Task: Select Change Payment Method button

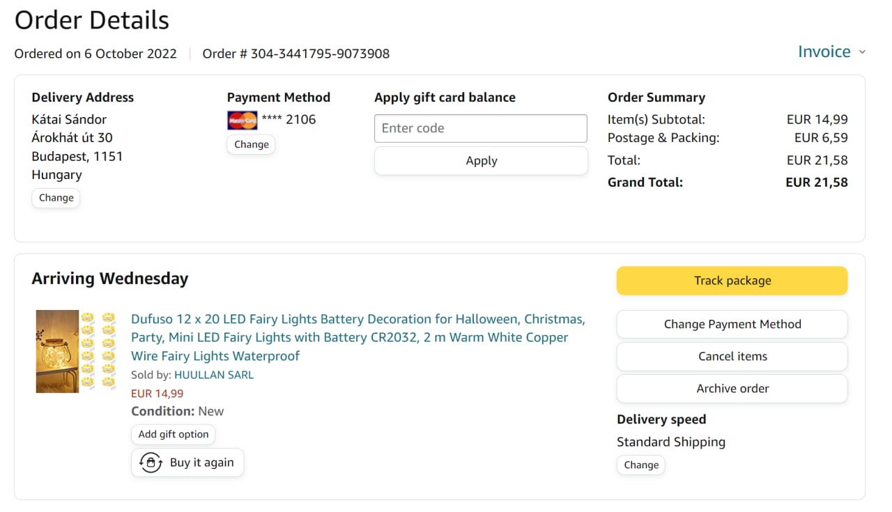Action: pos(732,324)
